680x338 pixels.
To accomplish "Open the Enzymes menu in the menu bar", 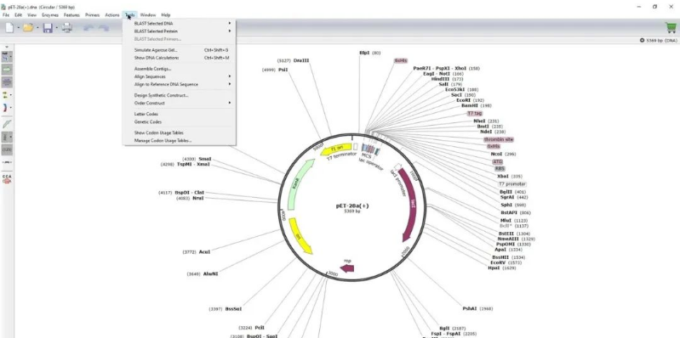I will pyautogui.click(x=50, y=14).
